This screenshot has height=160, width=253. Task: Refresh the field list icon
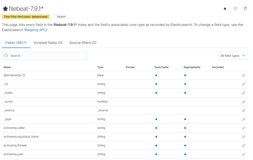[235, 9]
